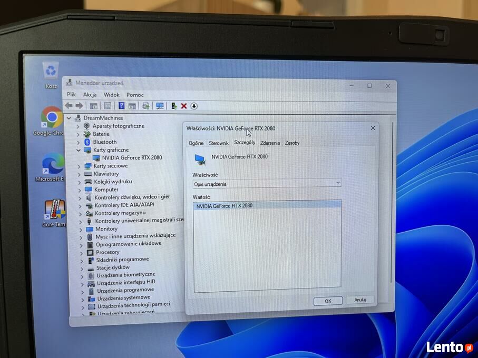Collapse the DreamMachines root node
The width and height of the screenshot is (478, 358).
coord(69,118)
